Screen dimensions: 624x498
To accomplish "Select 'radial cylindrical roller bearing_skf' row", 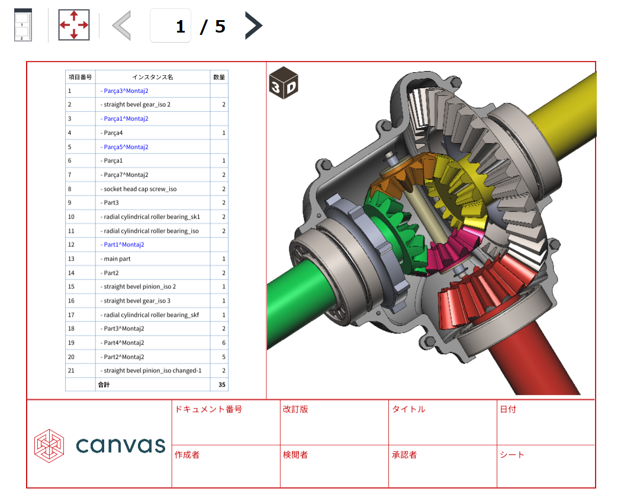I will pos(147,315).
